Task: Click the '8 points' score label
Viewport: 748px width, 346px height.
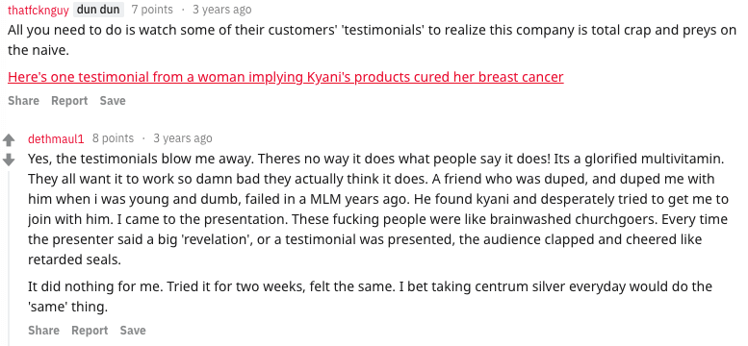Action: [x=113, y=138]
